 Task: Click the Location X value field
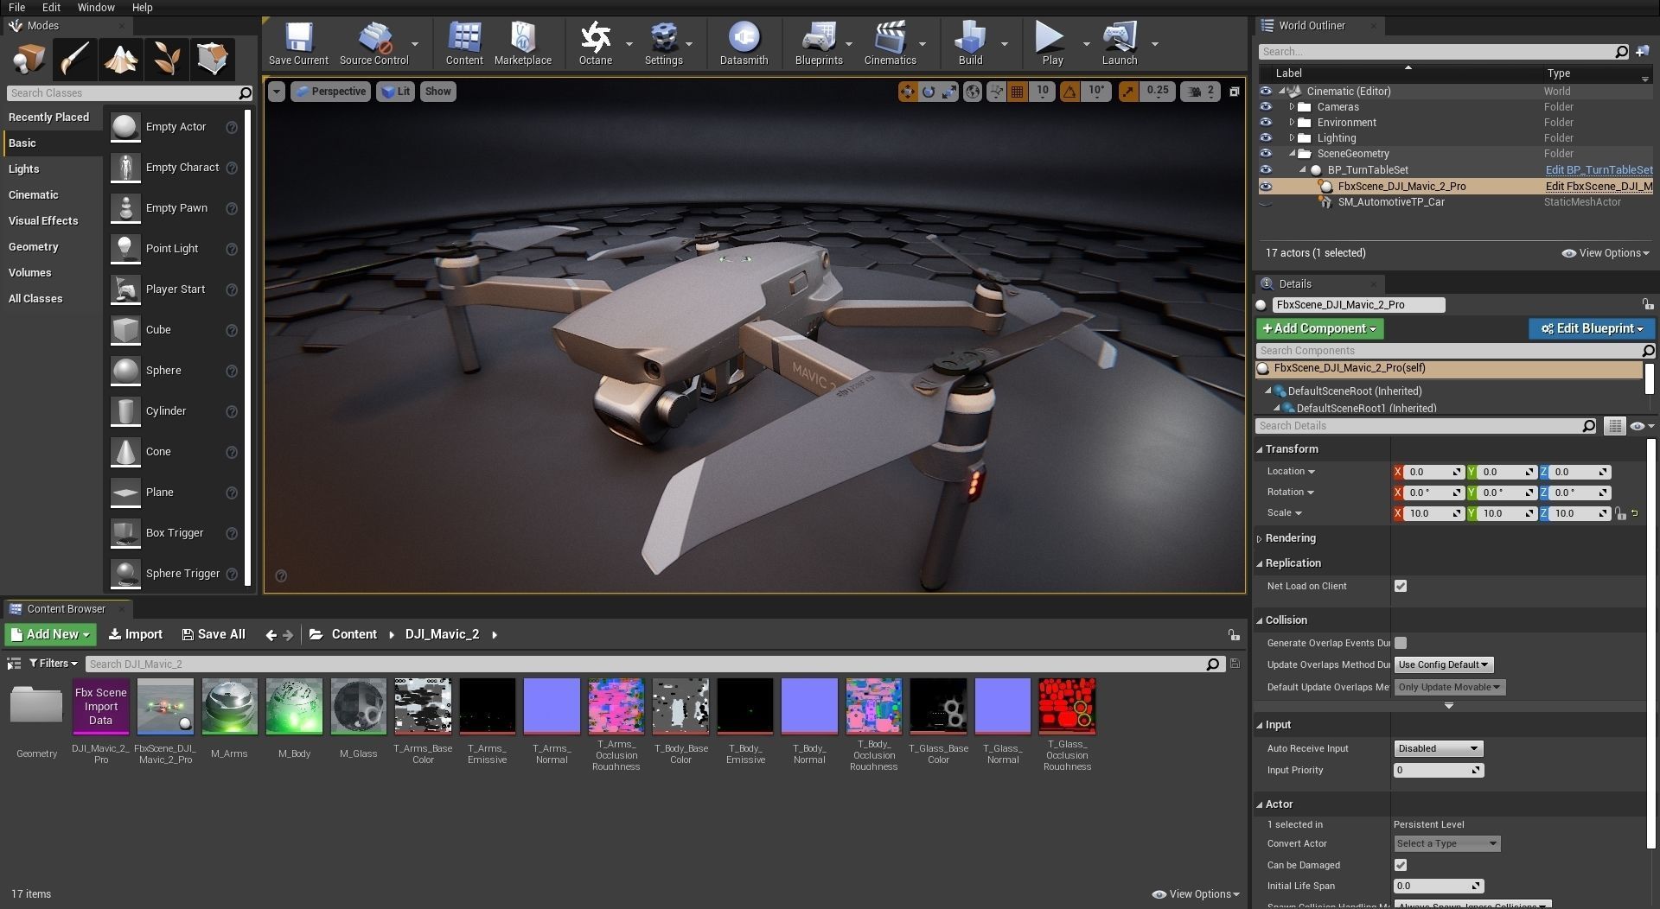coord(1429,472)
